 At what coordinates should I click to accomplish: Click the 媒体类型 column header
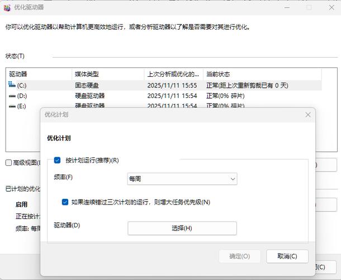tap(108, 74)
